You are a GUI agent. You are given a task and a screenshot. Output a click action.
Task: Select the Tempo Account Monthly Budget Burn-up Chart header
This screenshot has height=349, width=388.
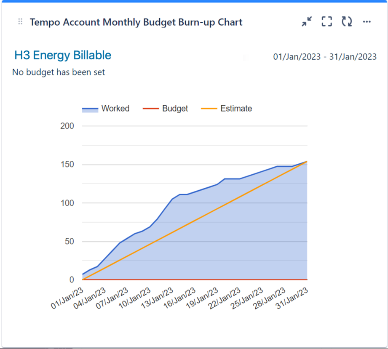(x=136, y=22)
